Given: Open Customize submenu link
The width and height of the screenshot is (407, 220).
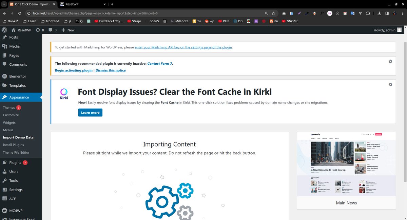Looking at the screenshot, I should (11, 115).
